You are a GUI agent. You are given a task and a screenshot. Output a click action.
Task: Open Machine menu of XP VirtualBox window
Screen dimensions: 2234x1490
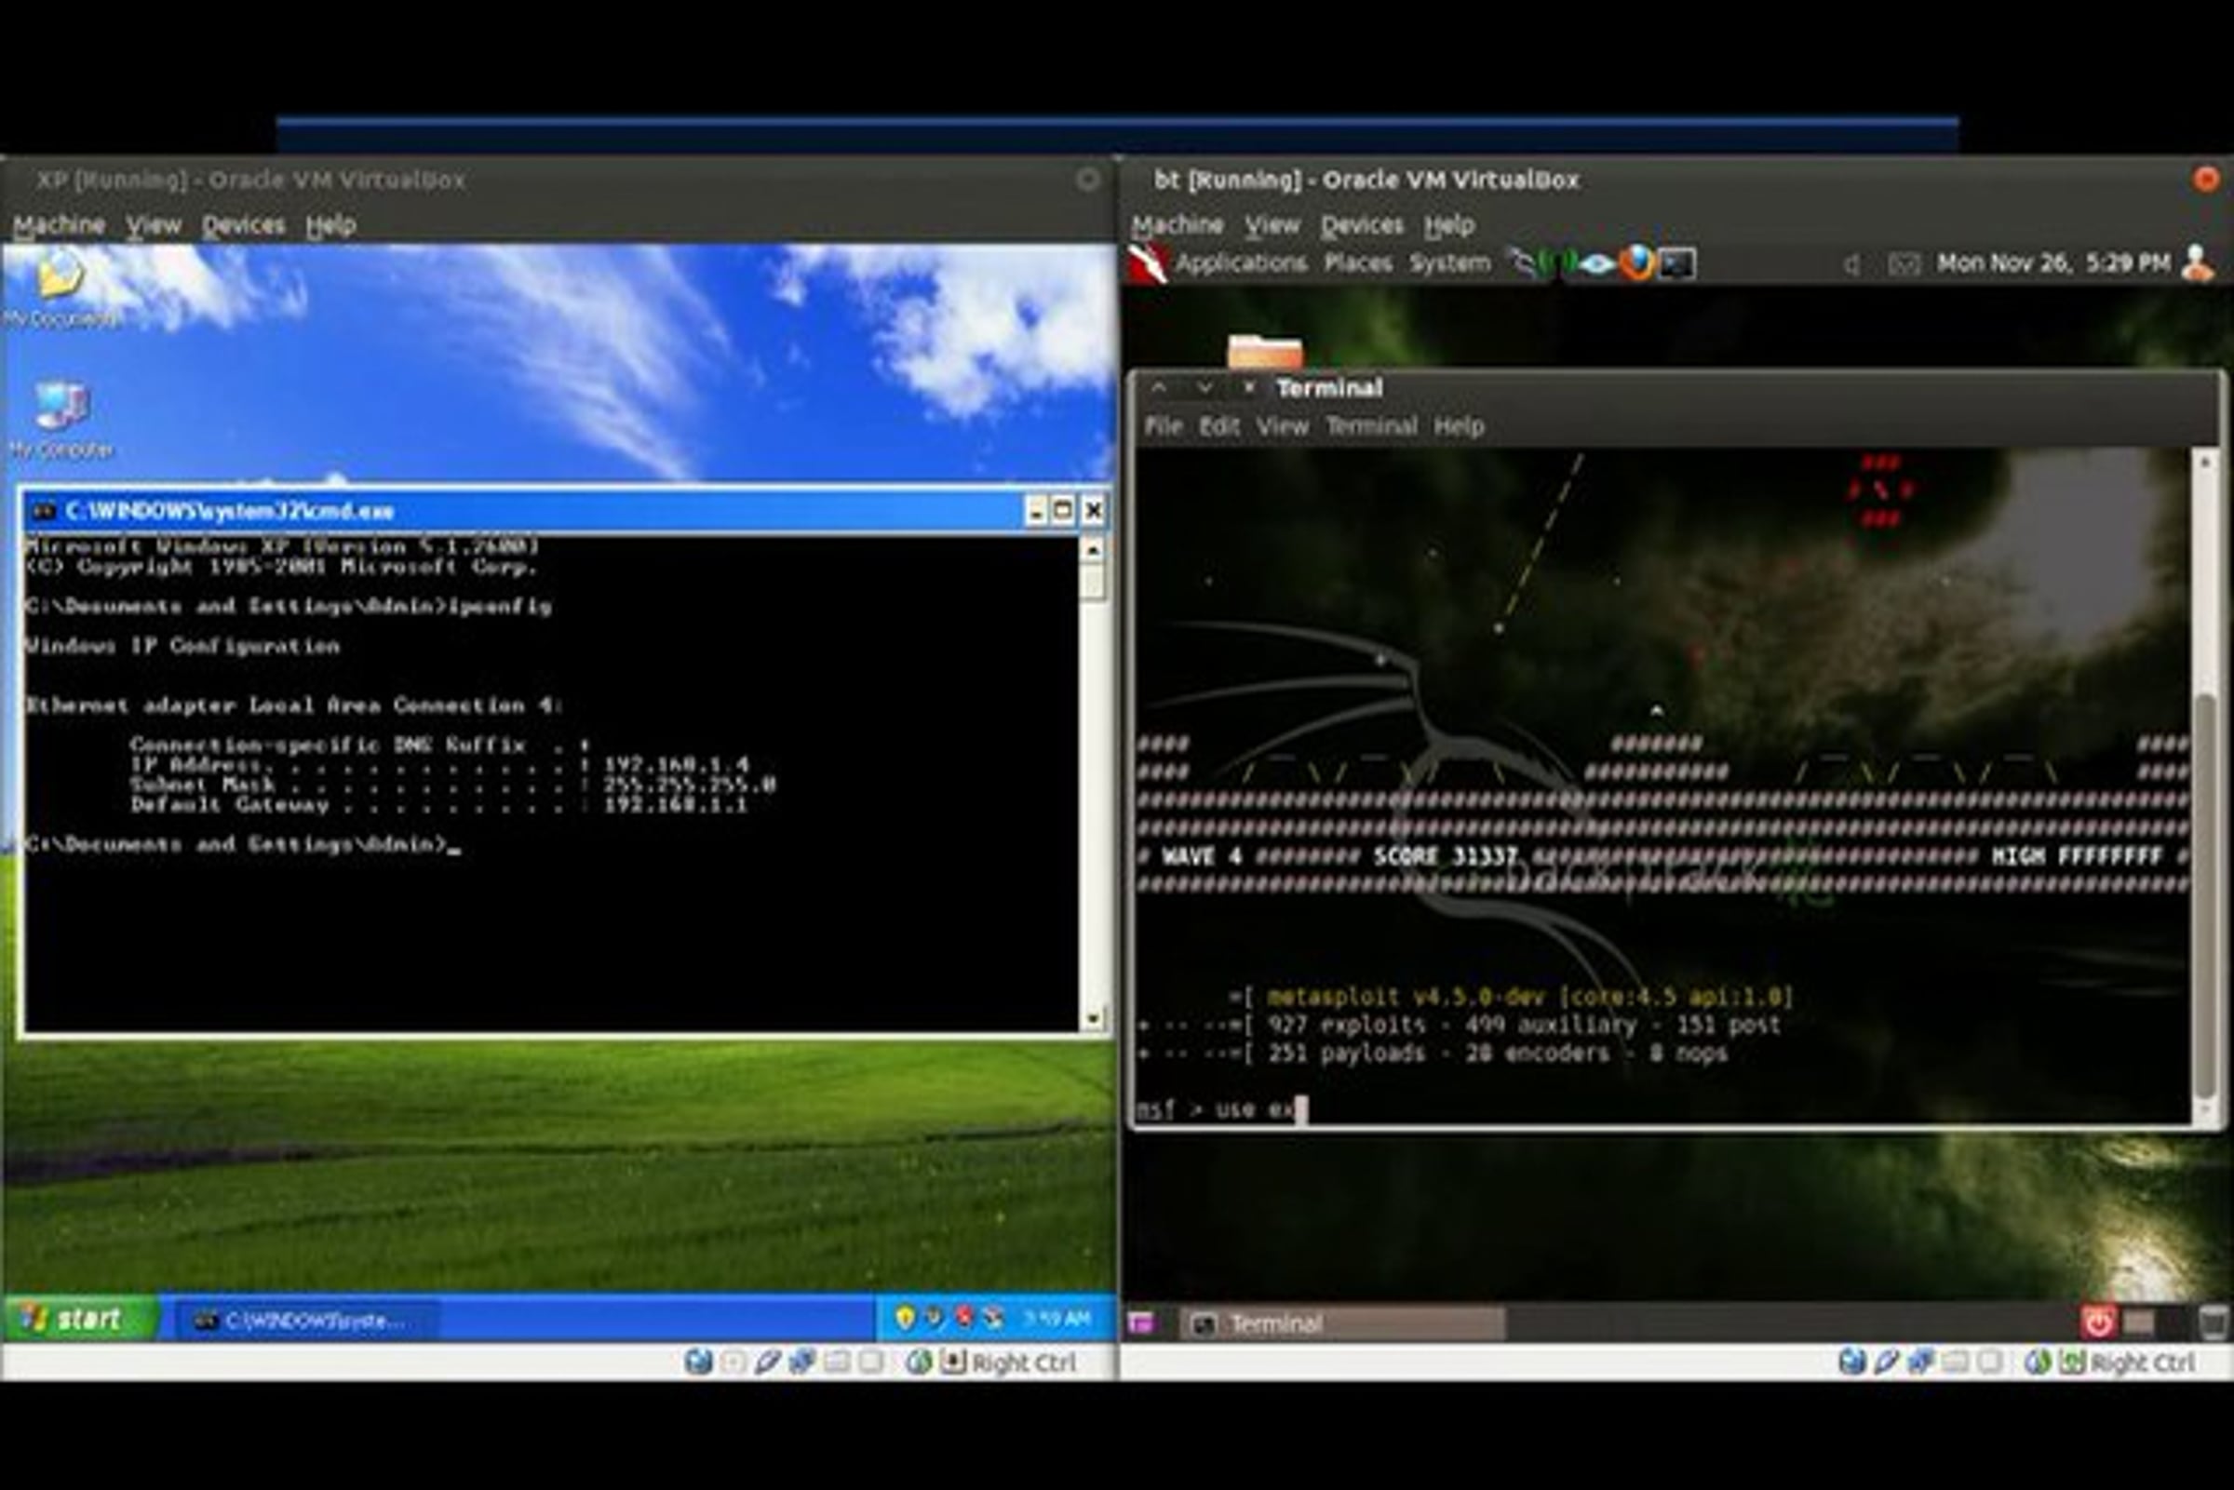point(59,225)
